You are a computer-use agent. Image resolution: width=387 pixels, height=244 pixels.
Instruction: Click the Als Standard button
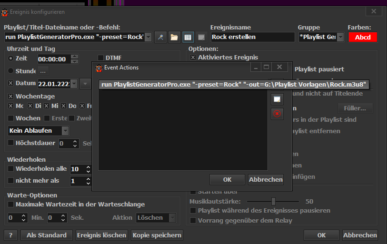point(47,235)
